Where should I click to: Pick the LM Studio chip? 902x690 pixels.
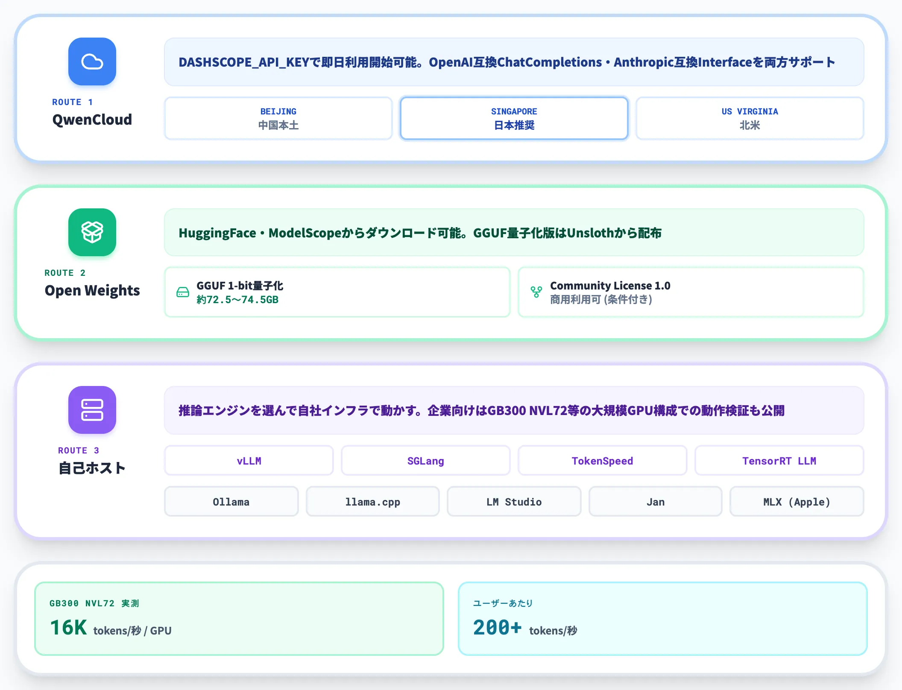(514, 501)
